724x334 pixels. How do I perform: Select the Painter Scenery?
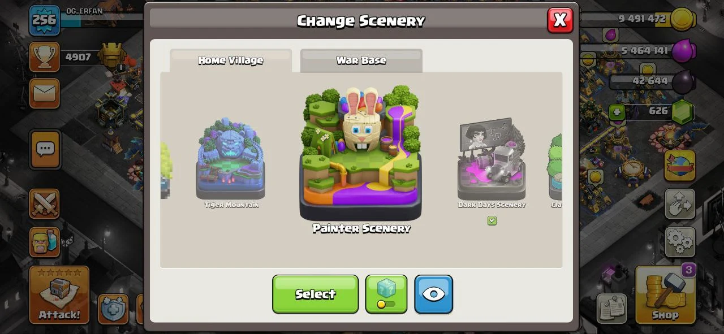[315, 294]
